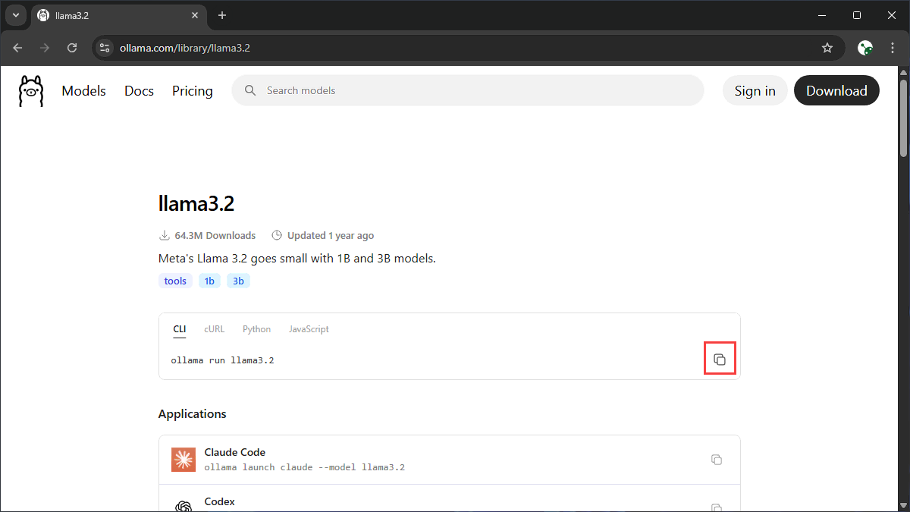
Task: Bookmark this page with the star icon
Action: pos(827,48)
